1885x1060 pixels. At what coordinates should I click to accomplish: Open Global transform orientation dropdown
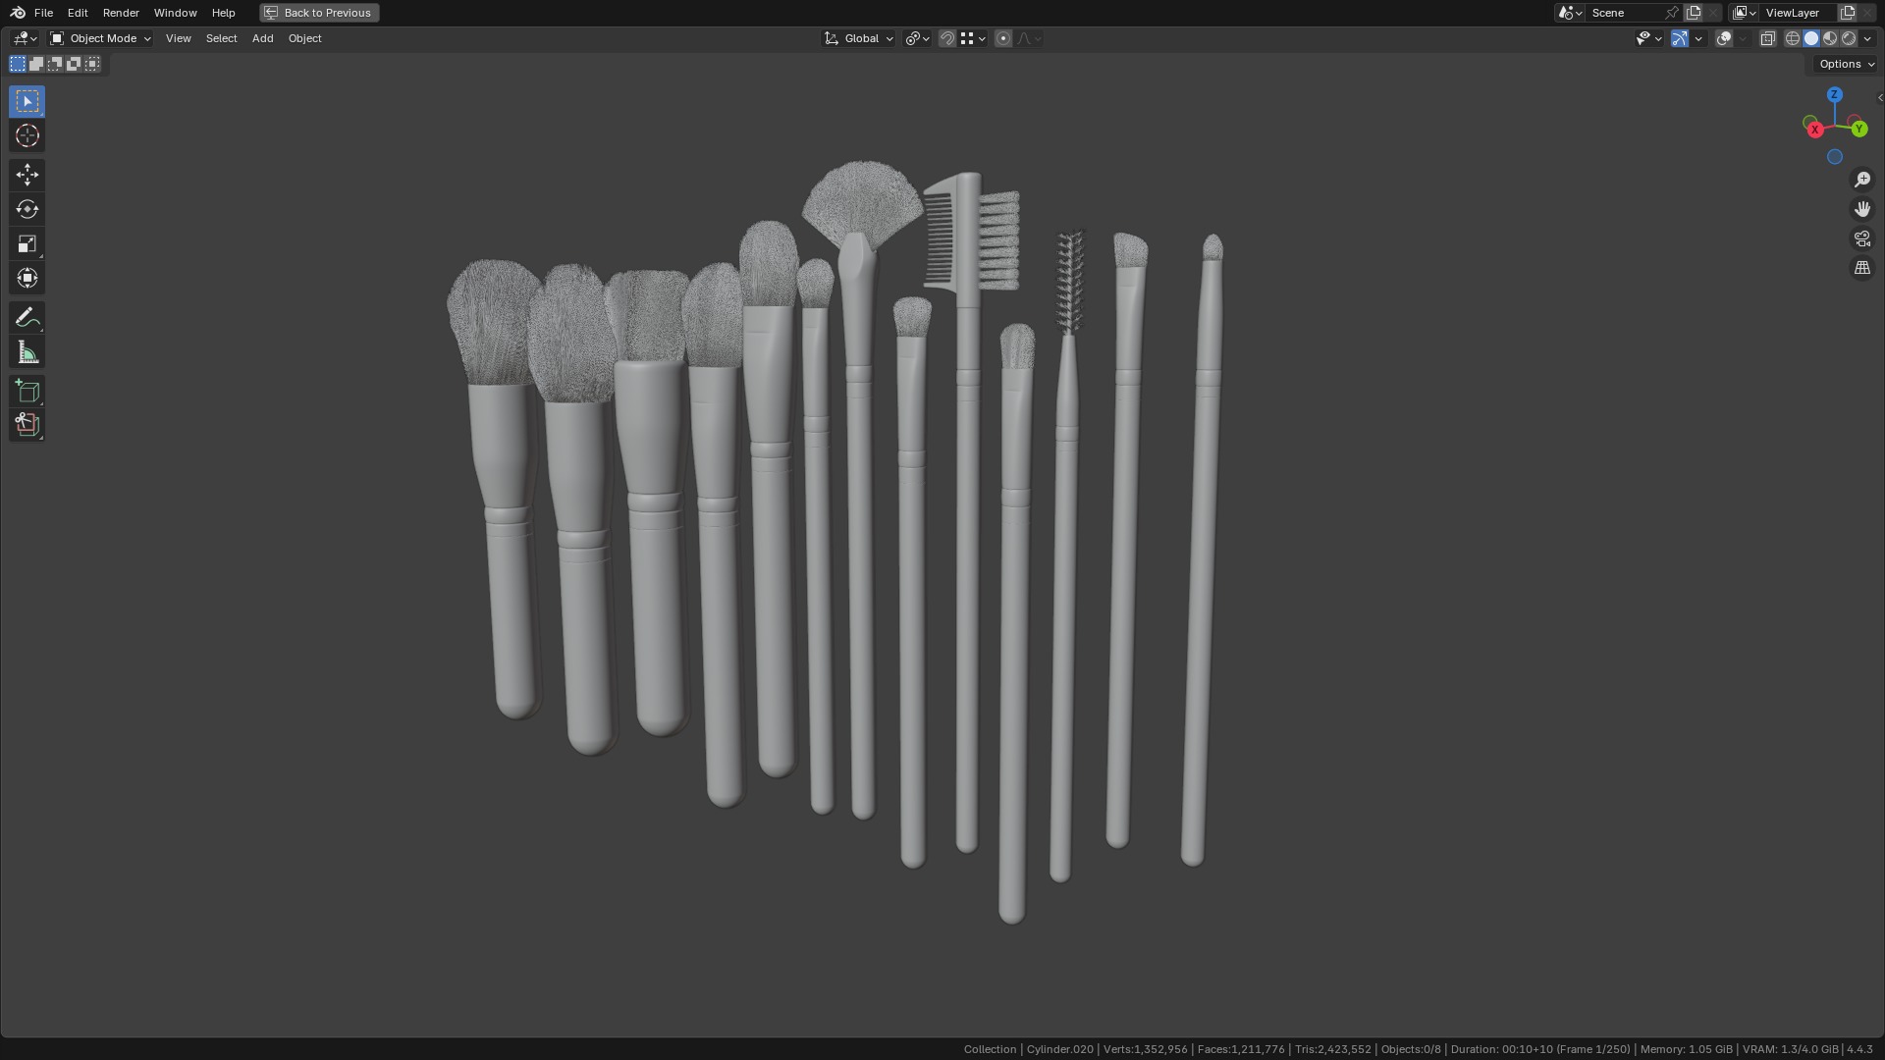click(x=859, y=38)
